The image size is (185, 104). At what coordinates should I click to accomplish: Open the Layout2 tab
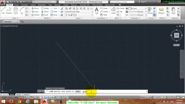(x=26, y=94)
